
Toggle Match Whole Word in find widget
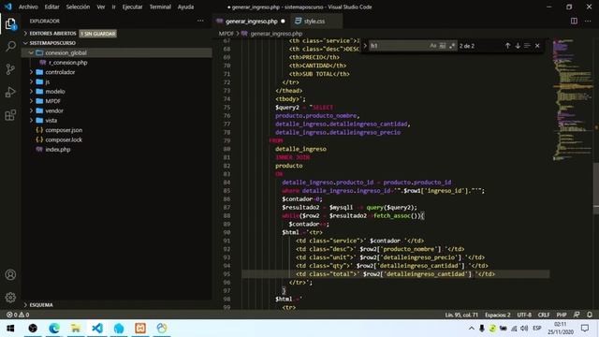(x=443, y=46)
